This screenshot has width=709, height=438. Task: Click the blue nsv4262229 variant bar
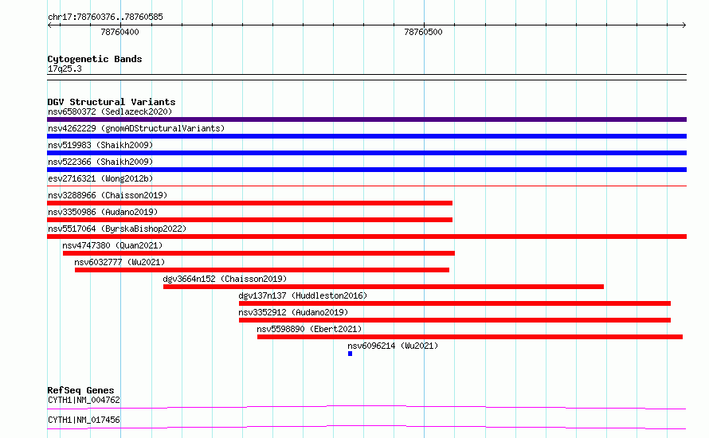point(366,136)
